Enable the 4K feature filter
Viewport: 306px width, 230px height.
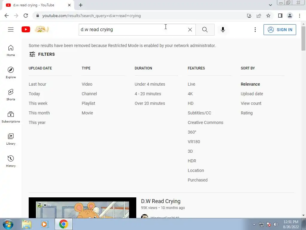click(190, 94)
